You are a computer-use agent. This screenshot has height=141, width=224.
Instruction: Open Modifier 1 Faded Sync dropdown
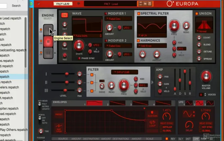[118, 19]
